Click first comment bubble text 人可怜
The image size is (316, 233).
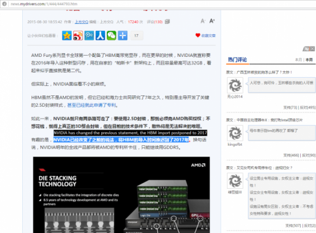(282, 85)
